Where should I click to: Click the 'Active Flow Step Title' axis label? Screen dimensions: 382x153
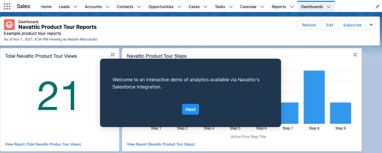click(x=248, y=136)
